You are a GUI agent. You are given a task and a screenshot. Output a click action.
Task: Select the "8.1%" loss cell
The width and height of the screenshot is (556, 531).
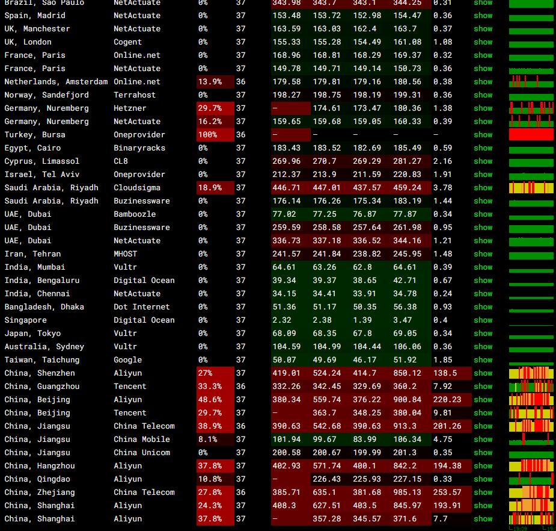215,439
